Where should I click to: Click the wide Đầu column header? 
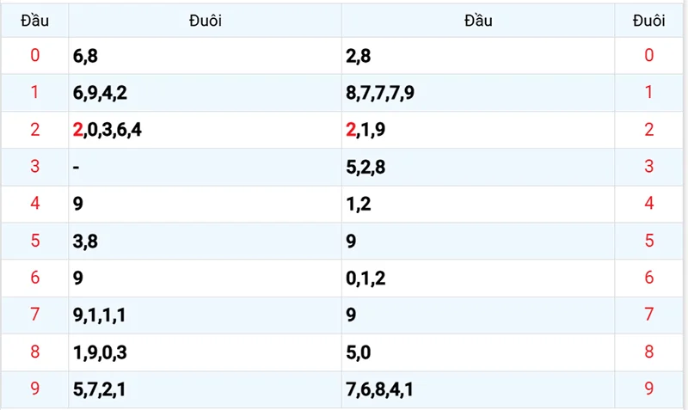(478, 21)
